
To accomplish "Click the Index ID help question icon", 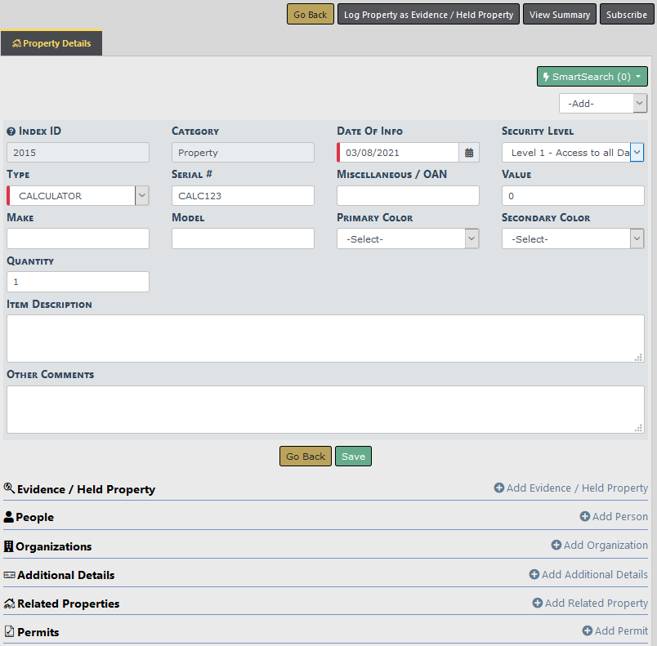I will (x=11, y=131).
